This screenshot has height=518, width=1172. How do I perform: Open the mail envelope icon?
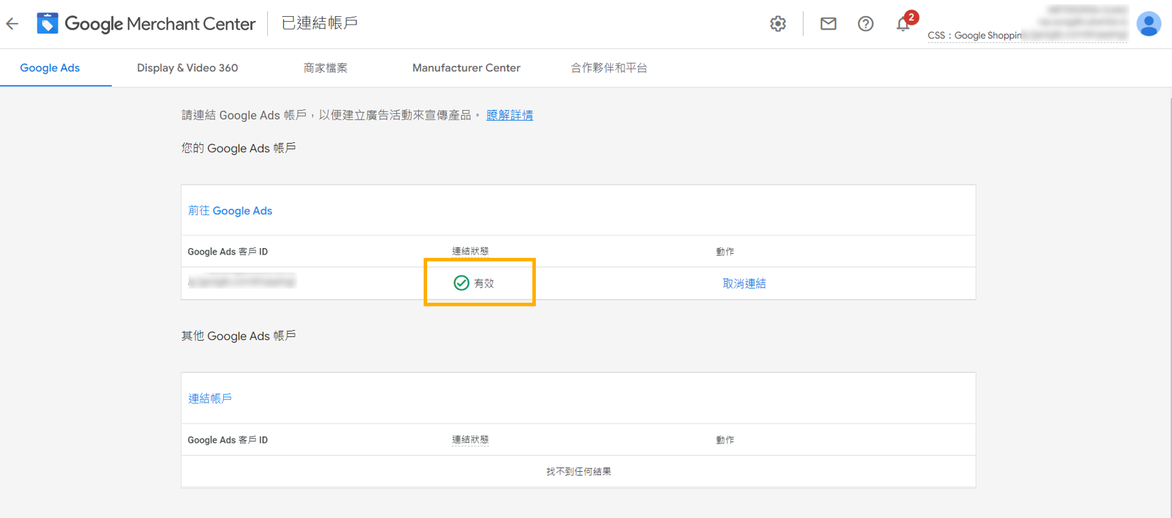tap(828, 24)
